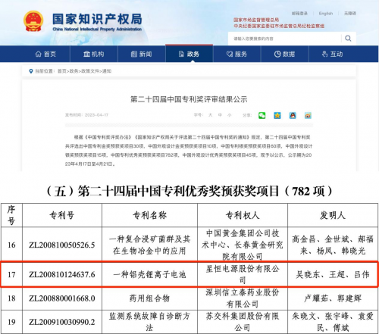Share to Qzone star icon
379x334 pixels.
(x=277, y=115)
